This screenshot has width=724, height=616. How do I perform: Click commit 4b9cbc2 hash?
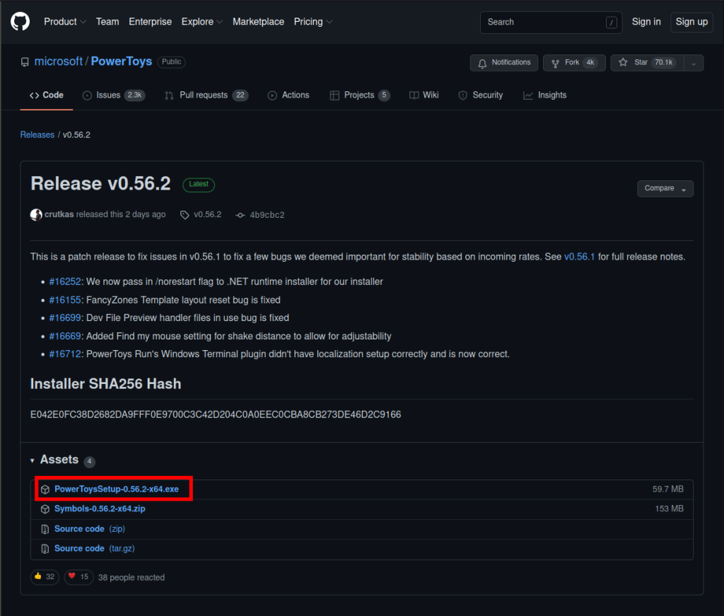267,215
